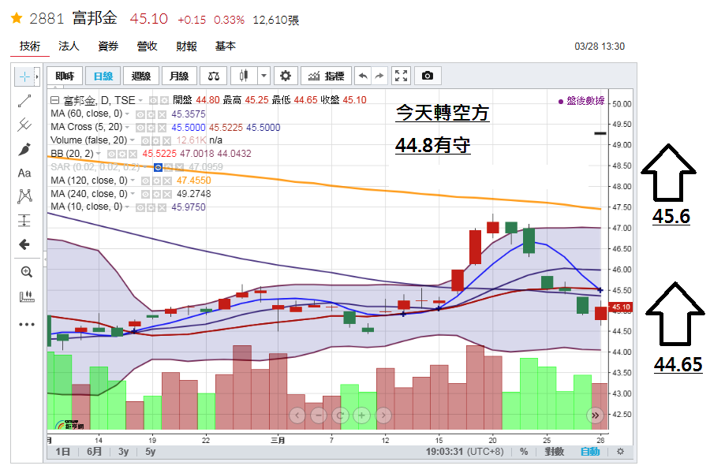Toggle visibility of MA (60, close, 0)
Screen dimensions: 710x473
[x=141, y=114]
